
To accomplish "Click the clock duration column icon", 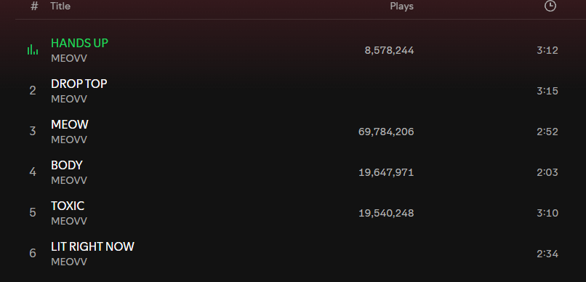I will coord(550,6).
